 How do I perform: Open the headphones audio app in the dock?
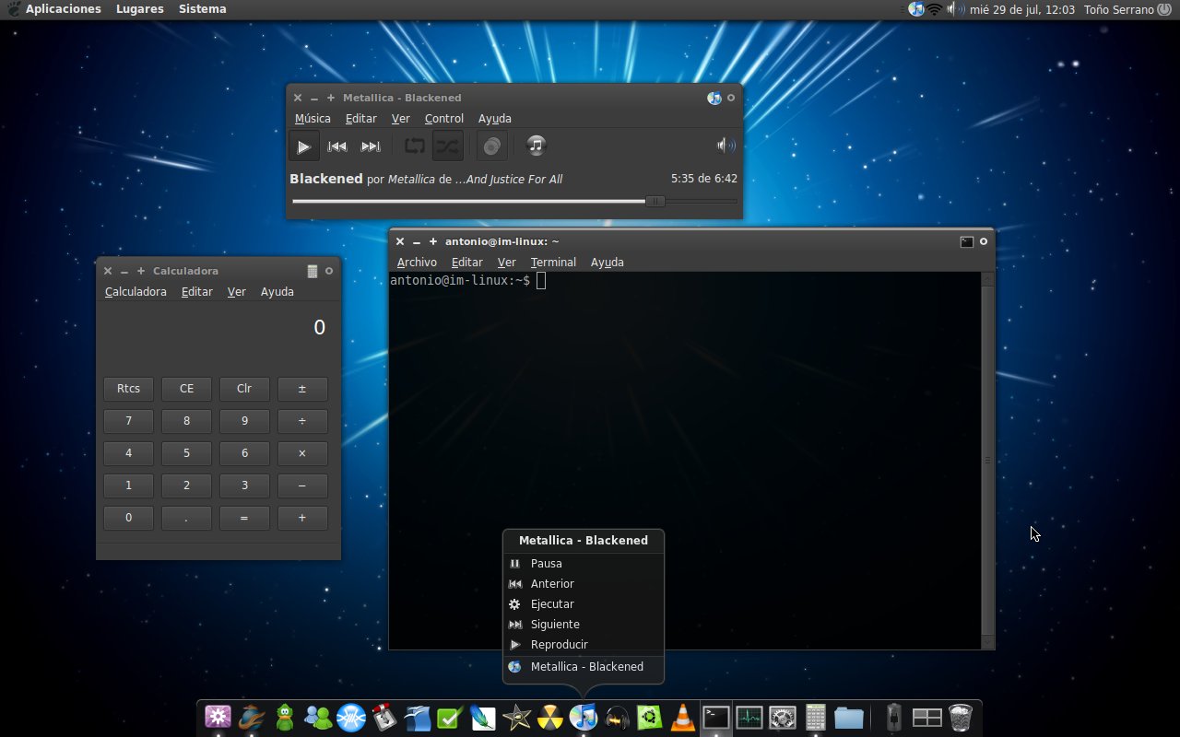(617, 717)
